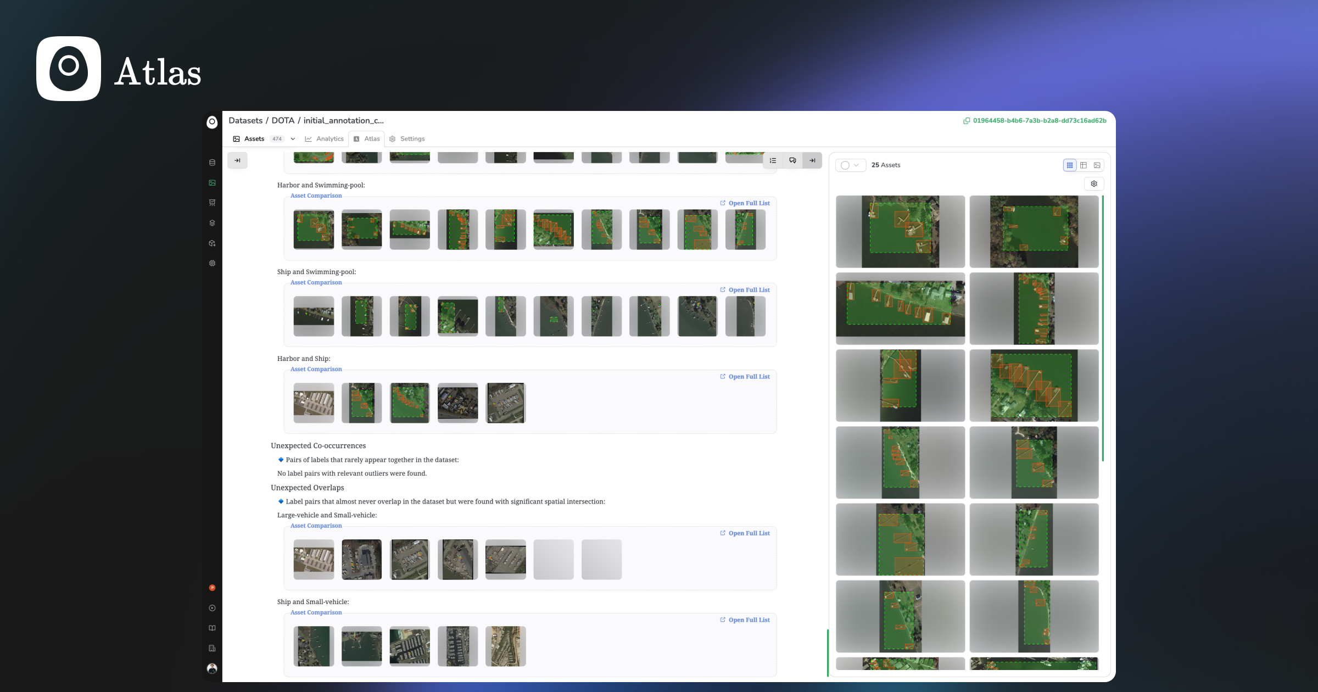Open gear settings in assets panel
Image resolution: width=1318 pixels, height=692 pixels.
1094,184
